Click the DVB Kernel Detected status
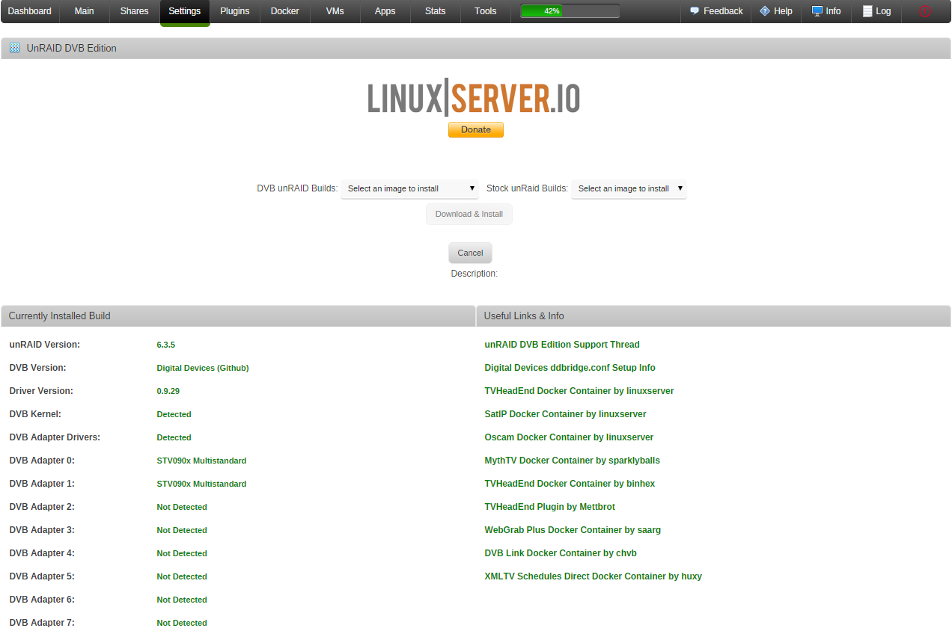 [174, 415]
